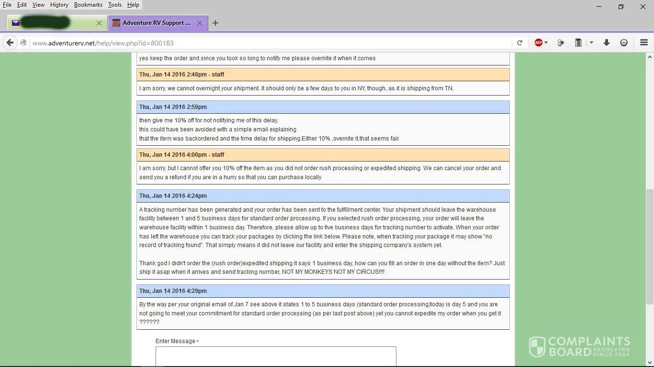The image size is (654, 367).
Task: Click the adventurerv.net address bar
Action: tap(268, 43)
